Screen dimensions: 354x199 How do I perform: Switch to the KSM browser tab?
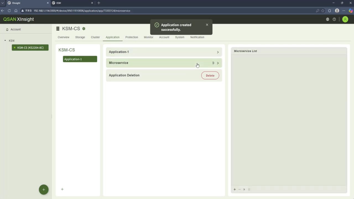click(x=72, y=3)
